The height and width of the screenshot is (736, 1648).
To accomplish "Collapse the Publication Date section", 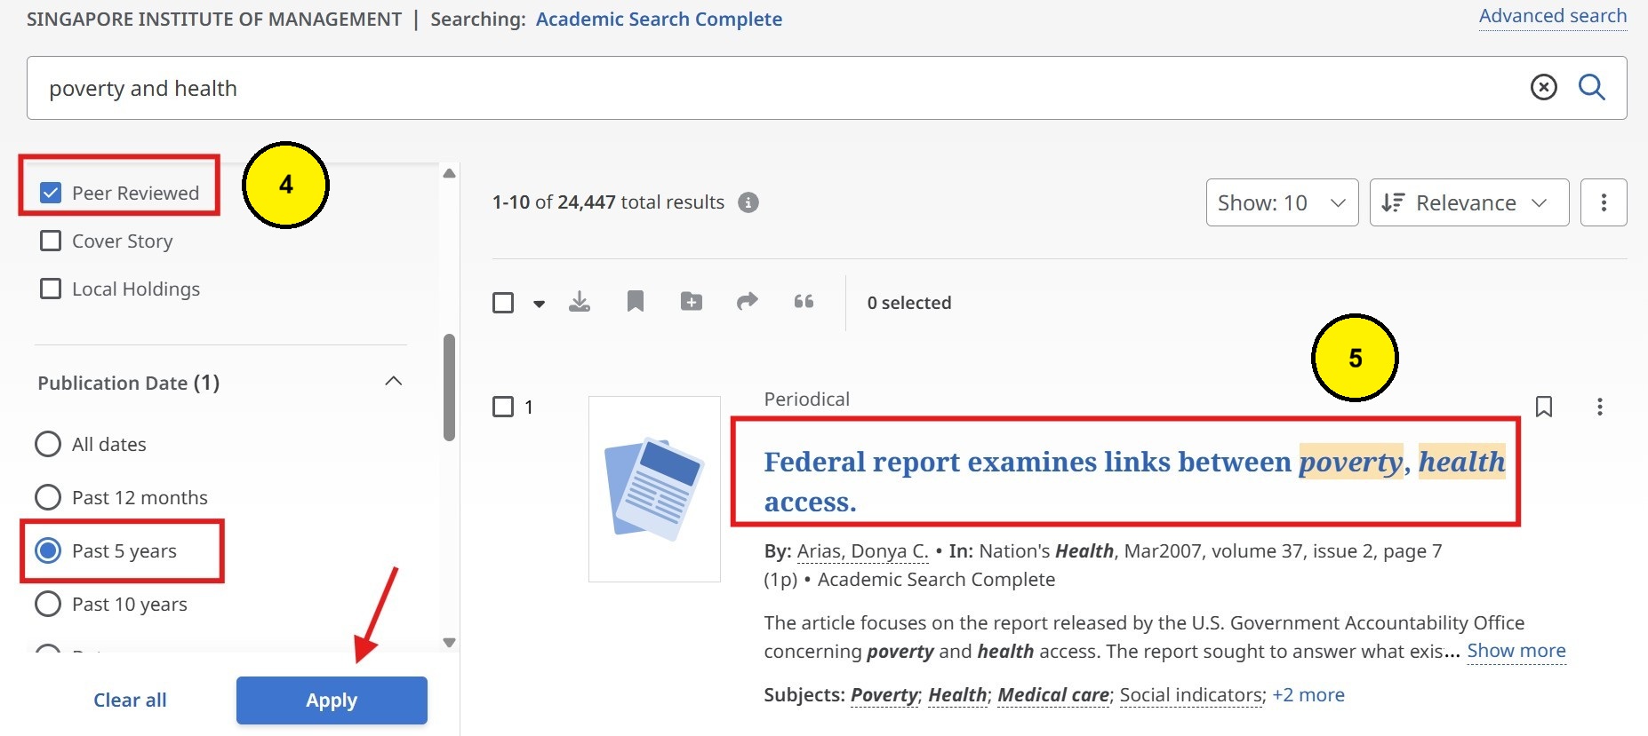I will (393, 382).
